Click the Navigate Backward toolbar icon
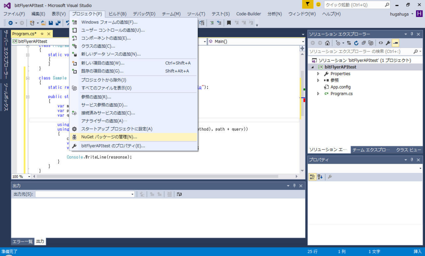Image resolution: width=425 pixels, height=256 pixels. click(x=10, y=23)
